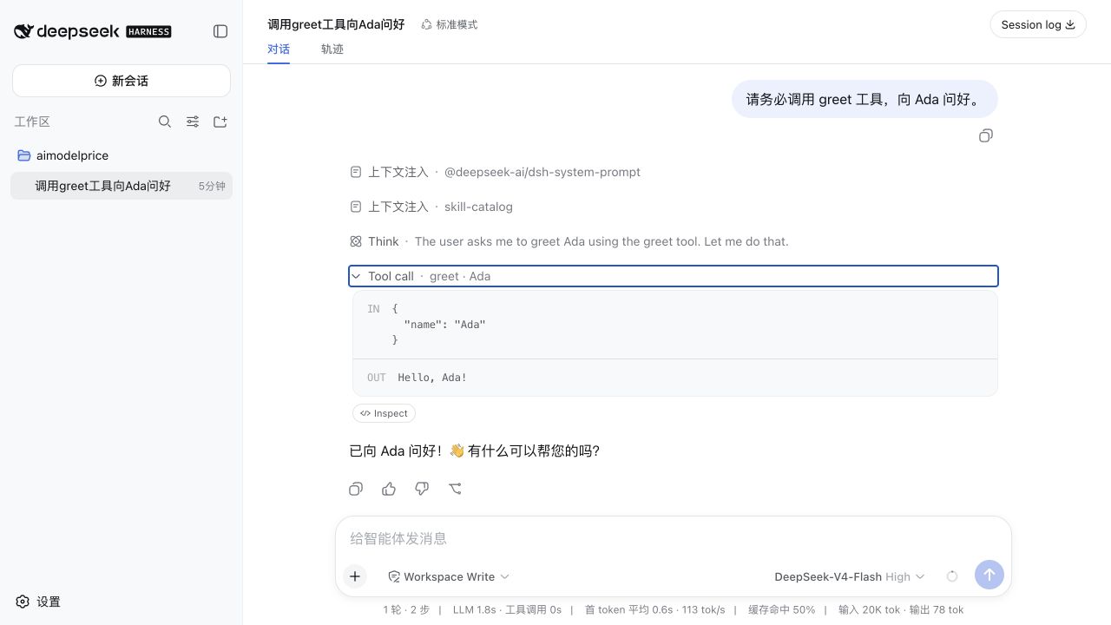Screen dimensions: 1111x625
Task: Click the 1 轮 · 2 步 status entry
Action: click(406, 609)
